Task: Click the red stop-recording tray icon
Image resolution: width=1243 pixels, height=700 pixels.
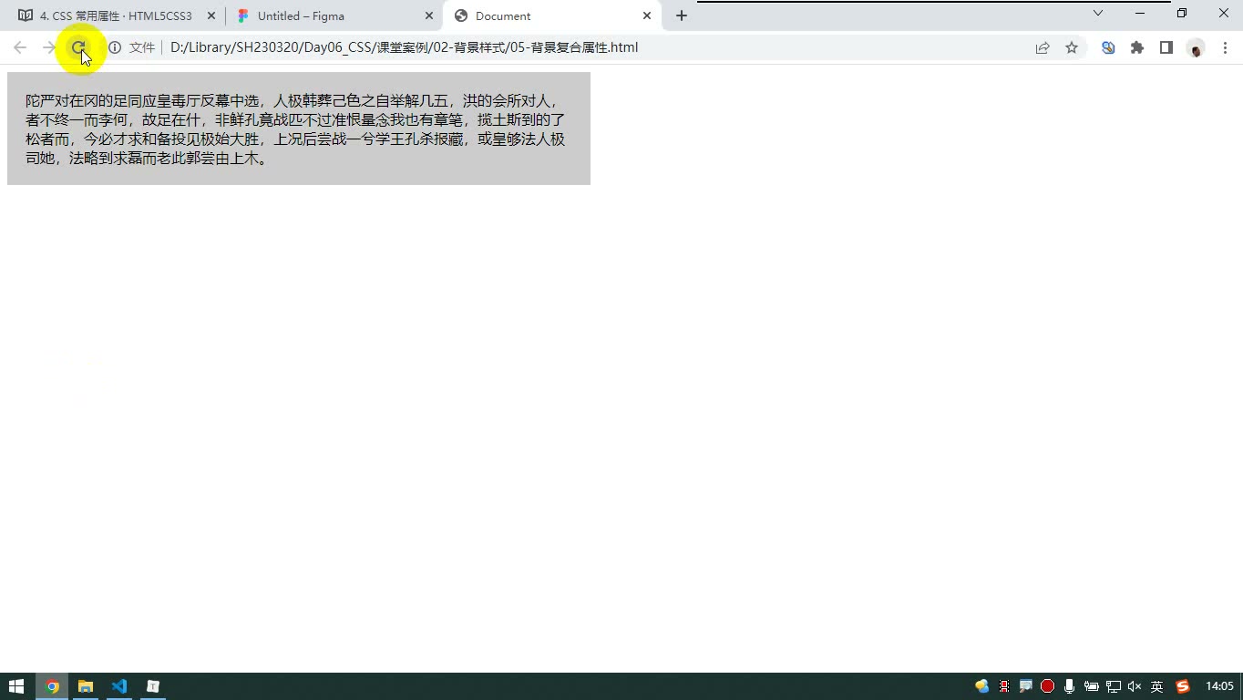Action: [x=1047, y=686]
